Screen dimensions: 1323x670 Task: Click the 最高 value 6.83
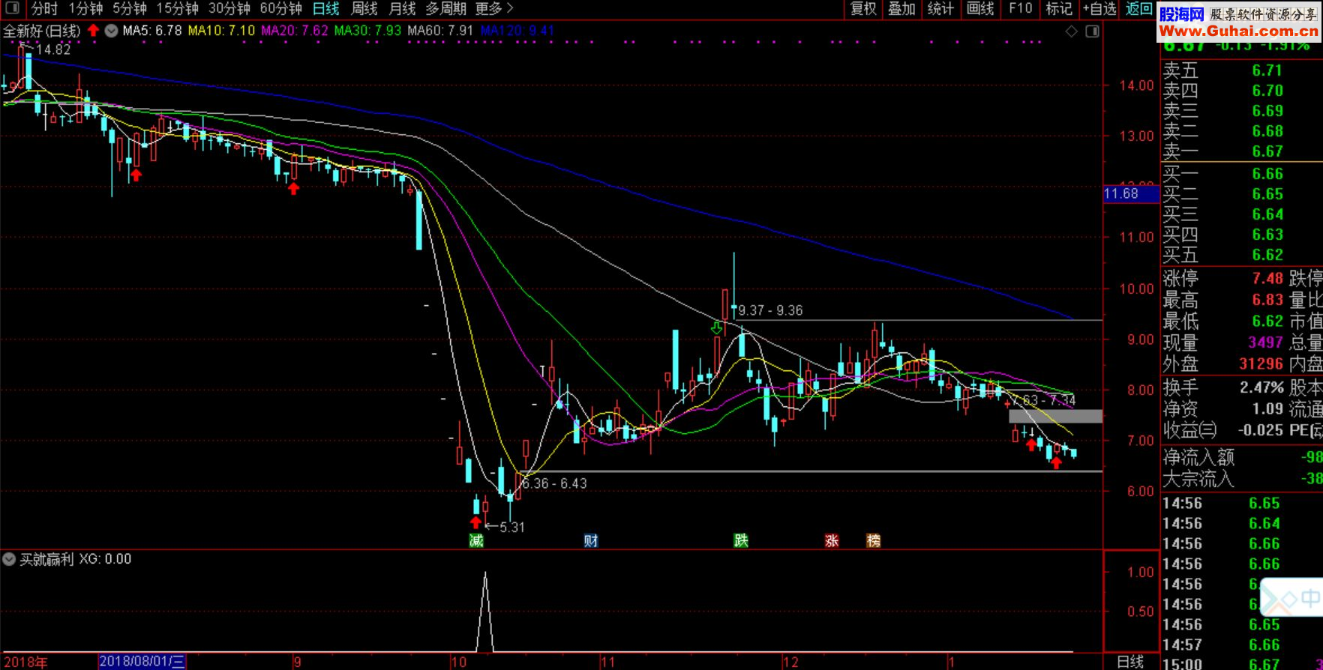point(1267,300)
